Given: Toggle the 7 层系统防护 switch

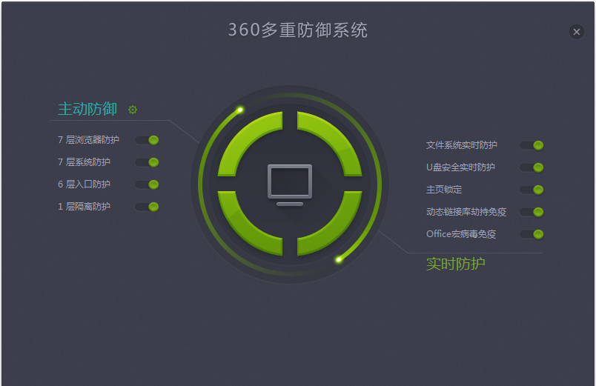Looking at the screenshot, I should click(x=147, y=162).
